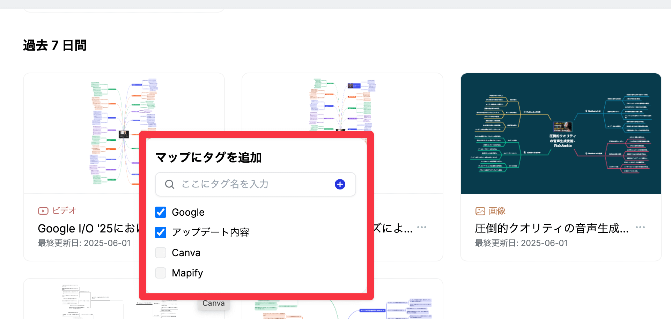The height and width of the screenshot is (319, 671).
Task: Open the 圧倒的クオリティの音声生成 map title
Action: 551,228
